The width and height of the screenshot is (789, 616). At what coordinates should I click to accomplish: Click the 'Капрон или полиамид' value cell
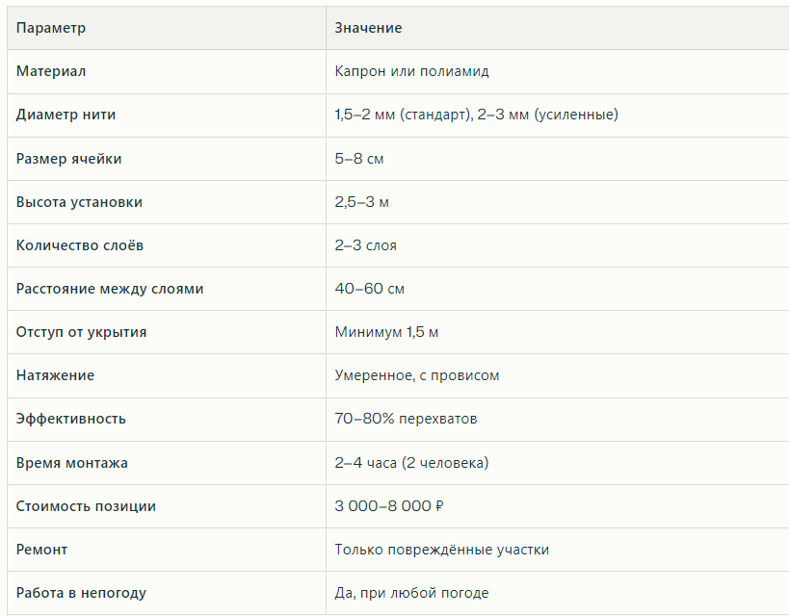coord(411,71)
